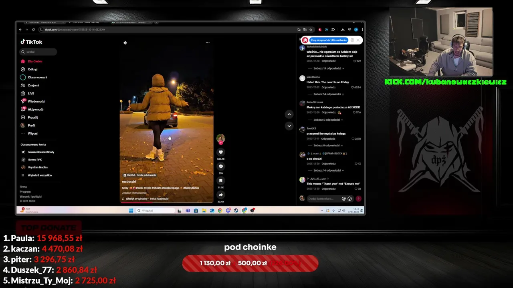This screenshot has height=288, width=513.
Task: Go back in the browser
Action: pyautogui.click(x=20, y=30)
